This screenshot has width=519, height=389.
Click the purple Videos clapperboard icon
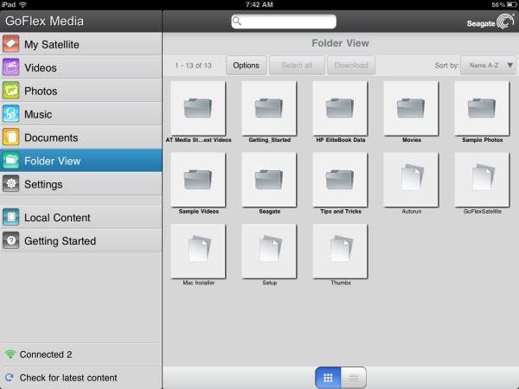point(11,67)
